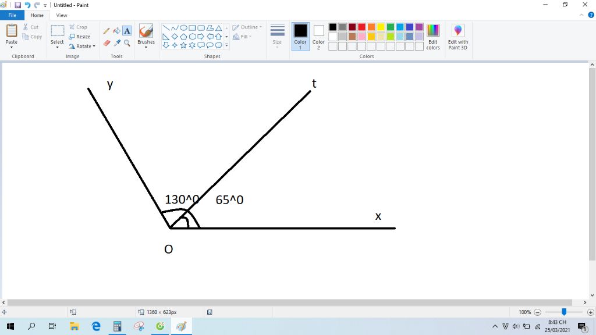The image size is (596, 335).
Task: Expand the Shapes gallery more arrow
Action: (226, 45)
